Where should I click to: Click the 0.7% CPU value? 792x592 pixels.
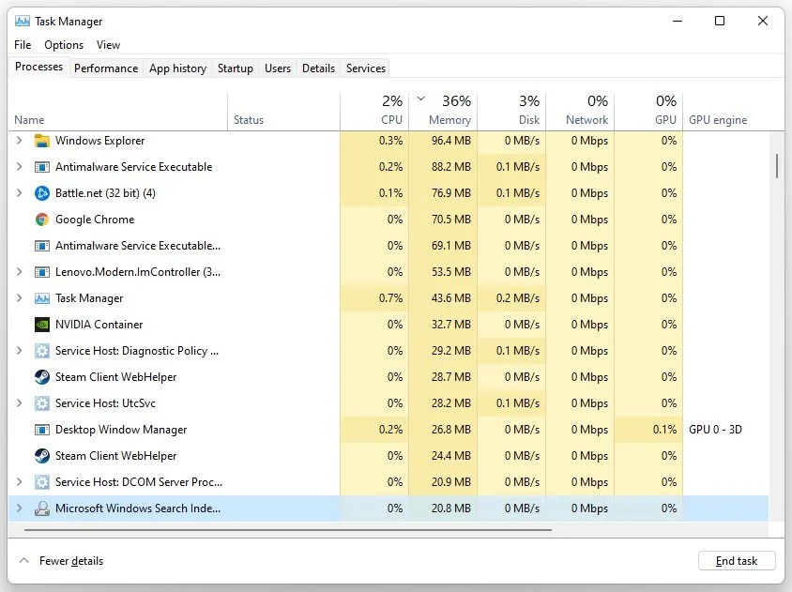[x=391, y=298]
